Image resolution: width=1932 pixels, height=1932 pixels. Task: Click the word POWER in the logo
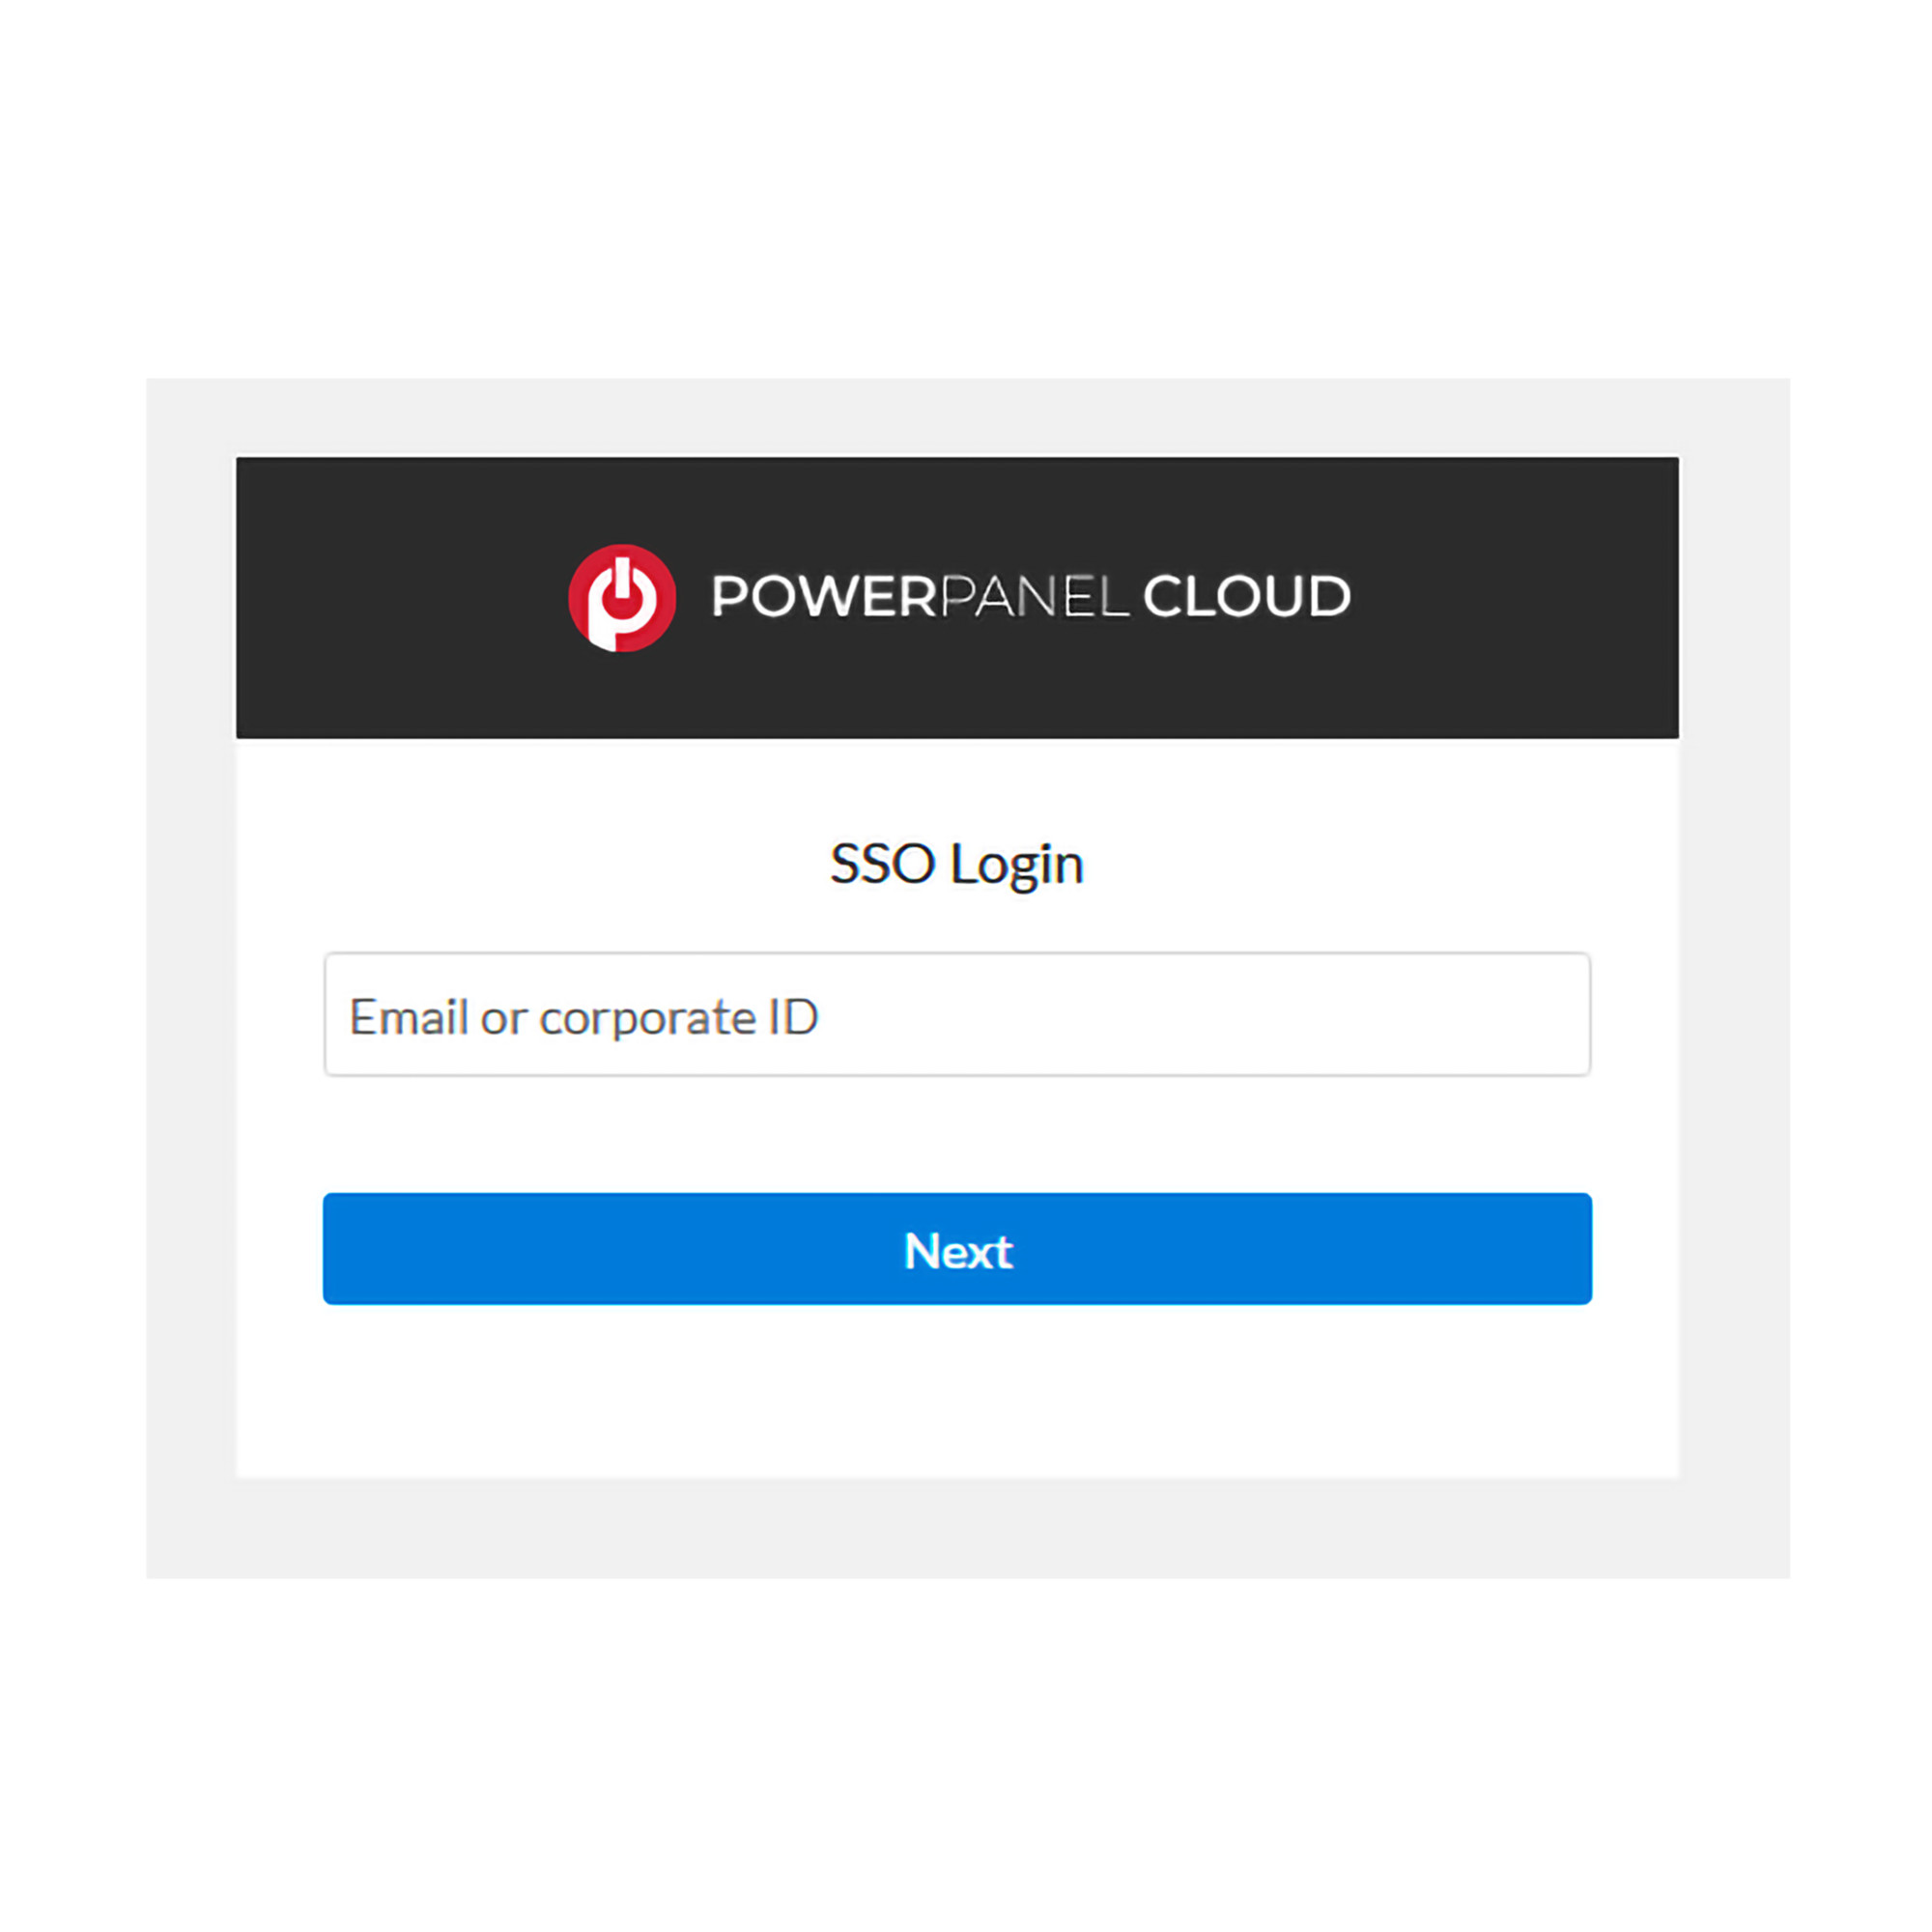(824, 597)
